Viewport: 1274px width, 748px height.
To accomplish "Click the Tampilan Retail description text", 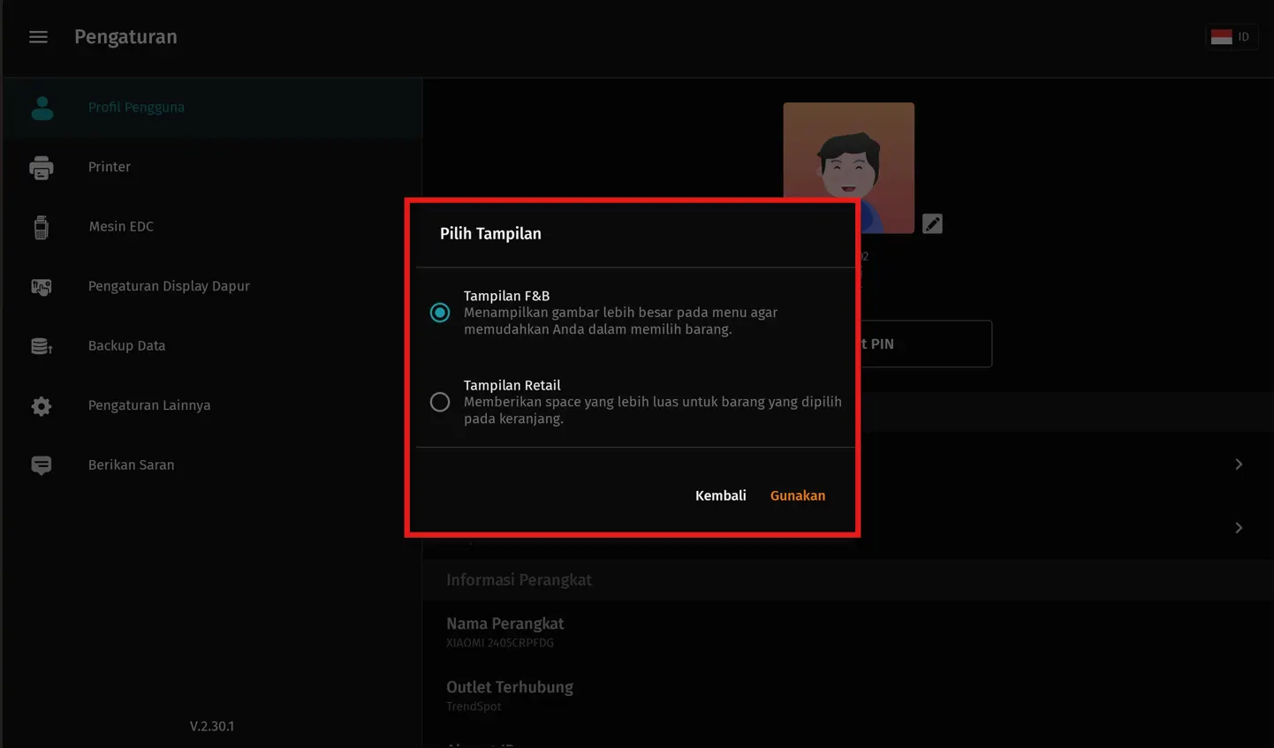I will pyautogui.click(x=652, y=410).
